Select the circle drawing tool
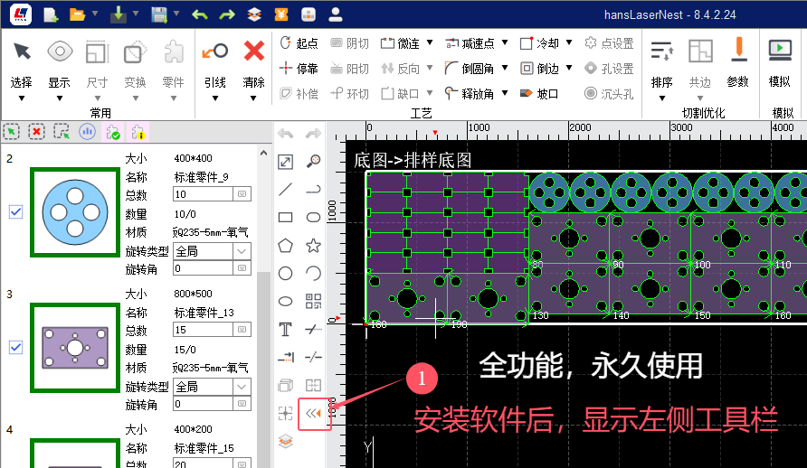This screenshot has height=468, width=807. click(285, 273)
